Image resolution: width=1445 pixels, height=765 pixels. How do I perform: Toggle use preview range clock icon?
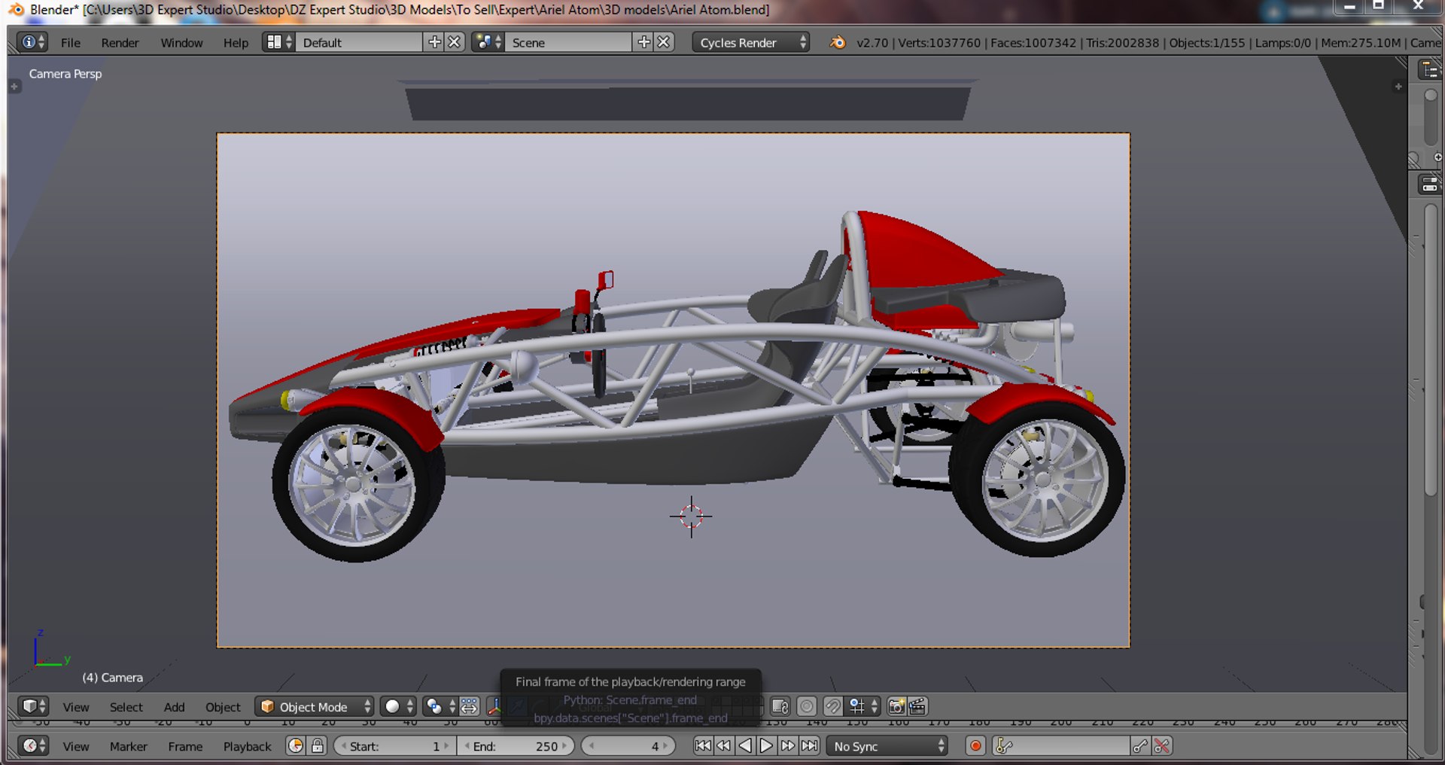(x=296, y=745)
